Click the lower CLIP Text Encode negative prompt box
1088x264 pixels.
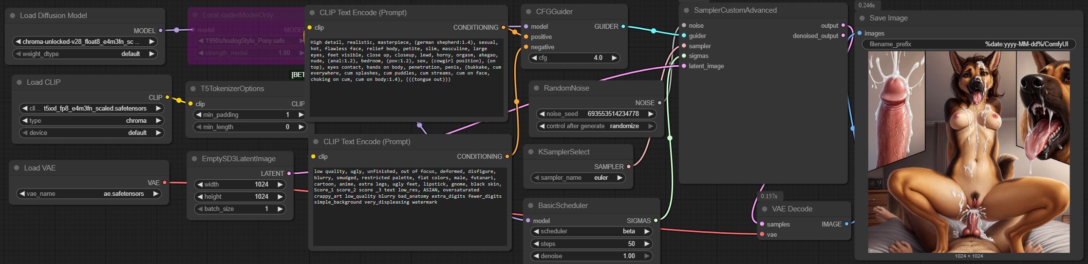coord(410,207)
